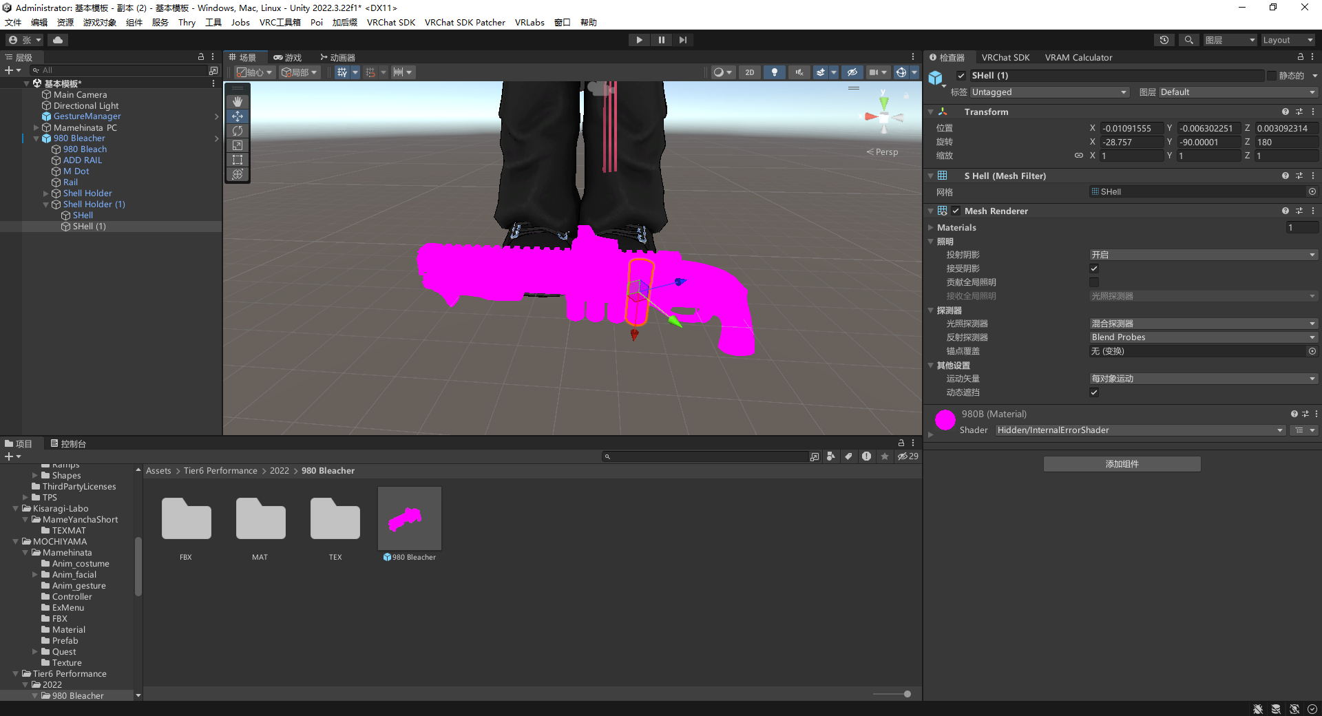This screenshot has height=716, width=1322.
Task: Click the Play button
Action: click(x=639, y=40)
